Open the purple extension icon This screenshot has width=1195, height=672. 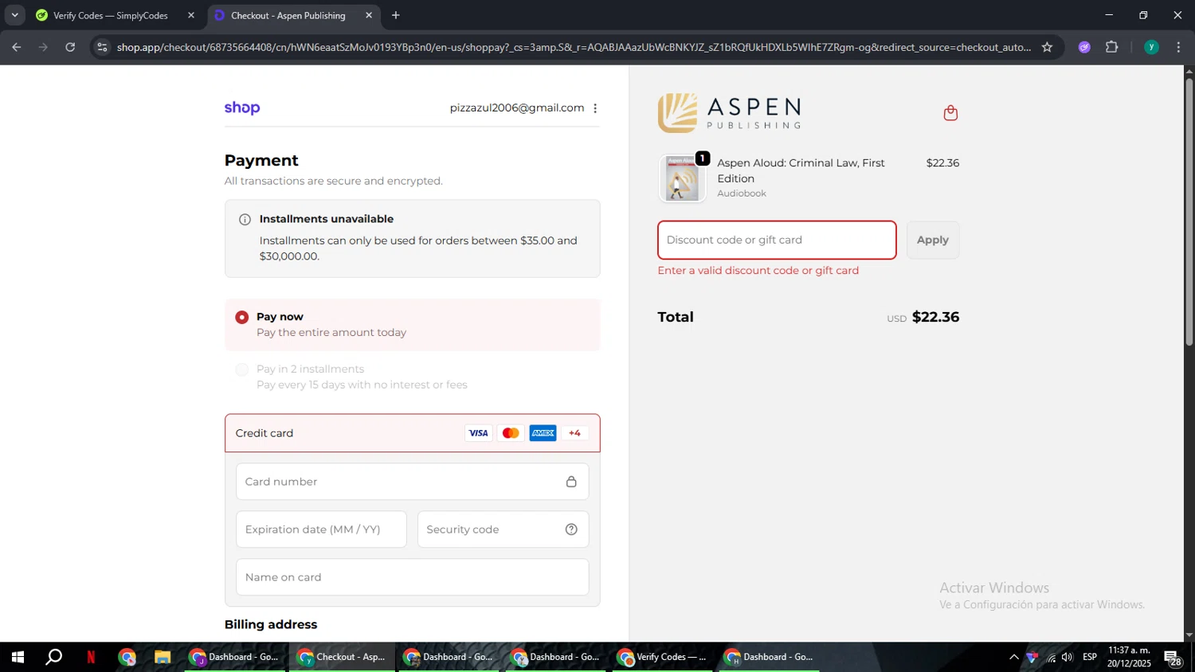(x=1084, y=47)
